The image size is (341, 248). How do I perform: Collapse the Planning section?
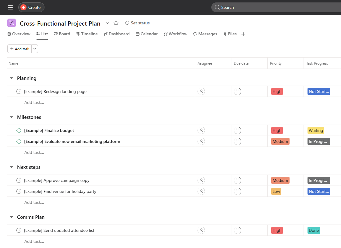(x=12, y=78)
